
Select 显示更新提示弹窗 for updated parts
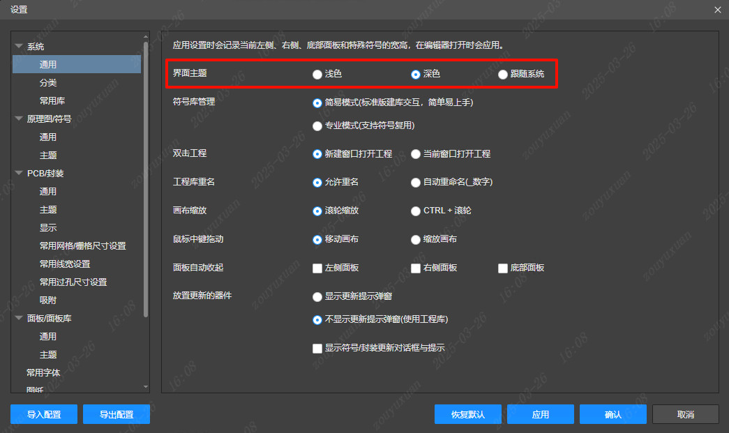coord(317,296)
